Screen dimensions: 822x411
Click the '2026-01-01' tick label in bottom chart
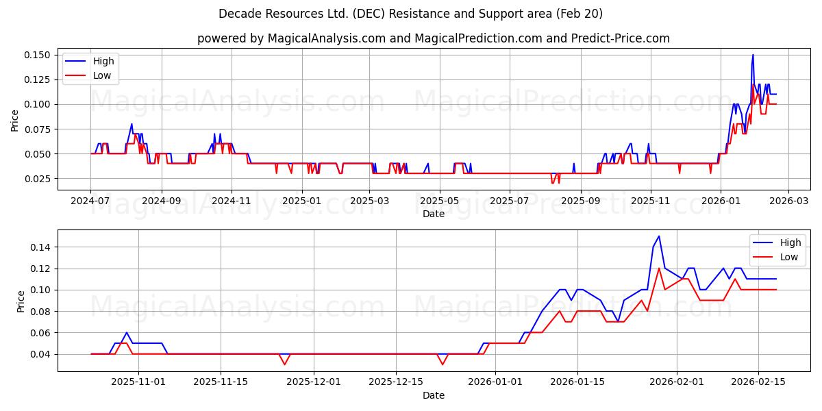coord(495,382)
